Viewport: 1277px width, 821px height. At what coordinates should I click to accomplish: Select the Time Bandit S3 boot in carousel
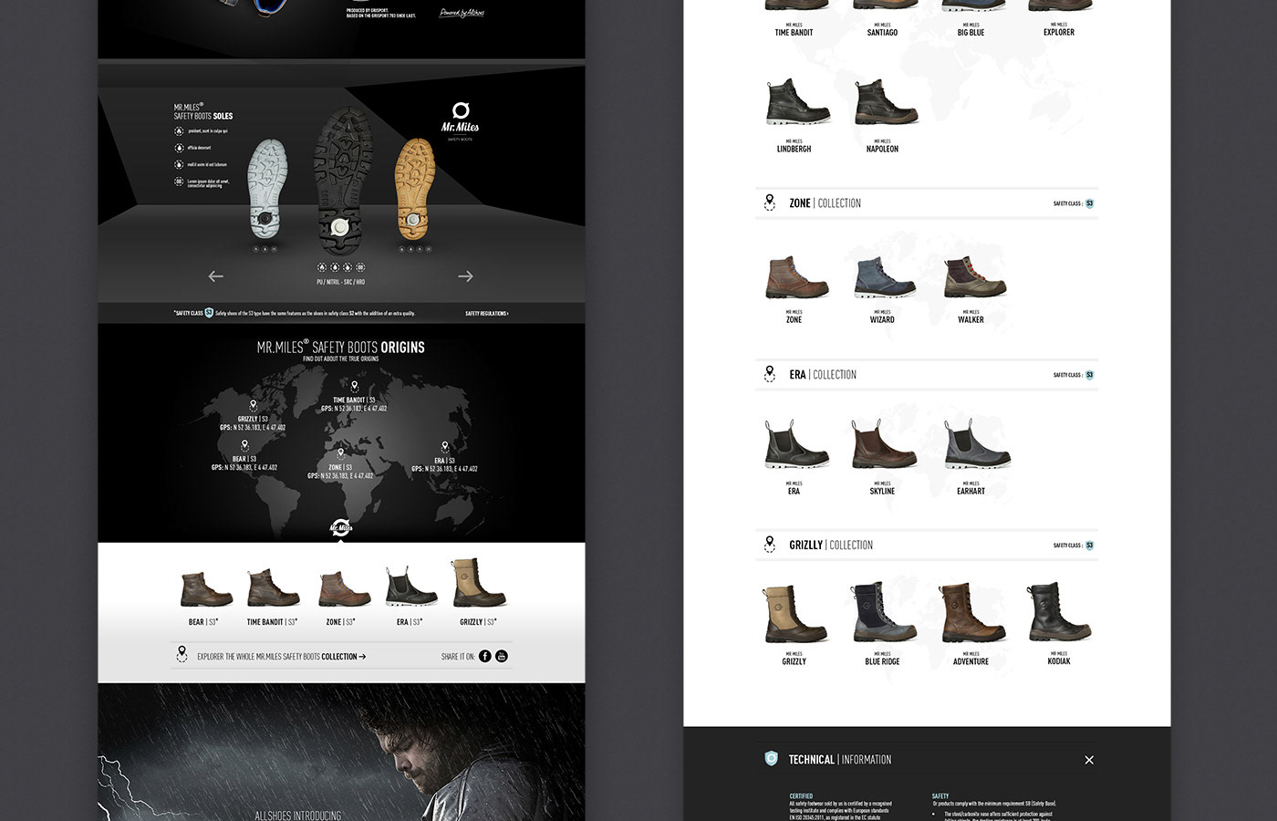coord(273,587)
